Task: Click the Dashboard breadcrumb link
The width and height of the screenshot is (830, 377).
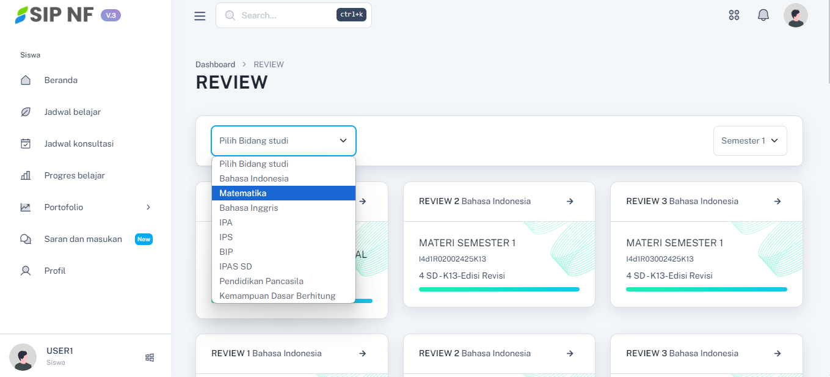Action: click(x=215, y=64)
